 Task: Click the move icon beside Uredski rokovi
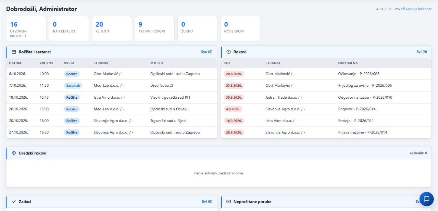[x=14, y=153]
